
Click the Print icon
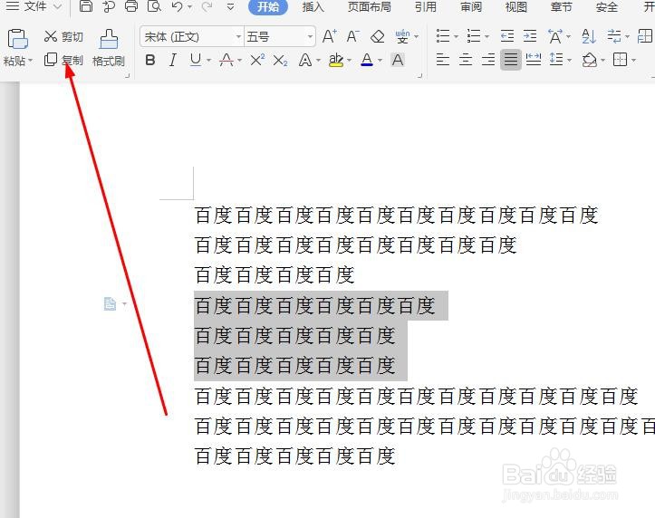[x=131, y=6]
